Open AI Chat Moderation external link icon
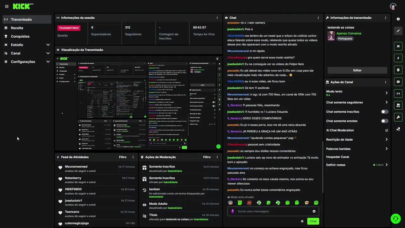 [x=387, y=130]
